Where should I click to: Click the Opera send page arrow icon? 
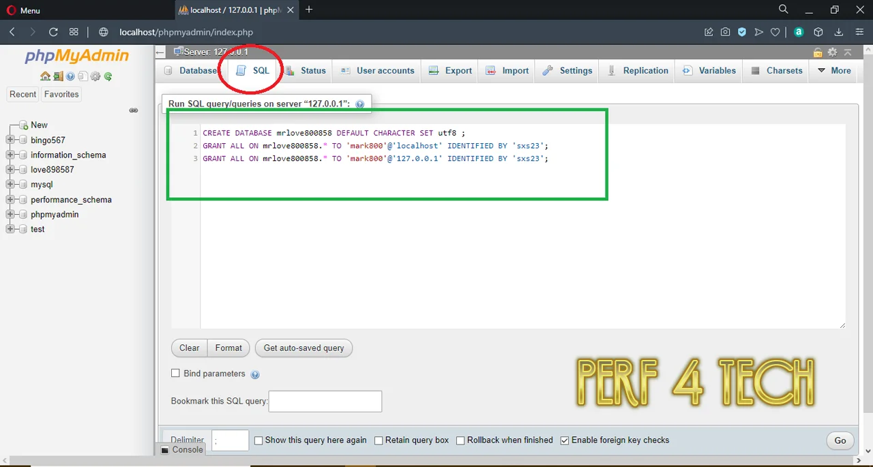coord(759,32)
